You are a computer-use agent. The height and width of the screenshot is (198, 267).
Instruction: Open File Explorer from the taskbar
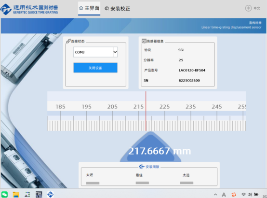pyautogui.click(x=16, y=195)
